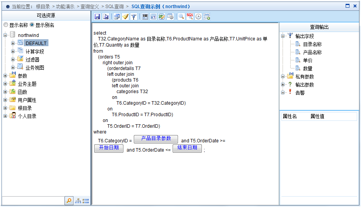The width and height of the screenshot is (361, 207).
Task: Click the 过滤器 funnel icon
Action: 20,59
